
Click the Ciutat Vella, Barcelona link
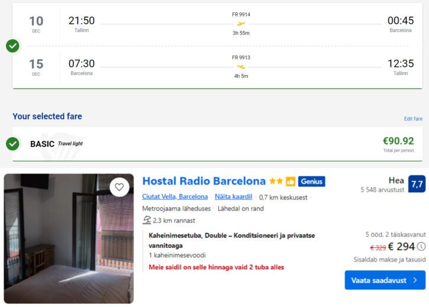pos(175,196)
